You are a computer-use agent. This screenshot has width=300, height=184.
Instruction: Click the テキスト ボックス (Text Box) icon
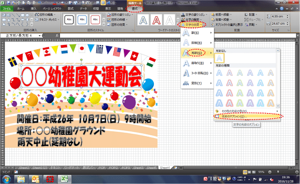tap(37, 19)
